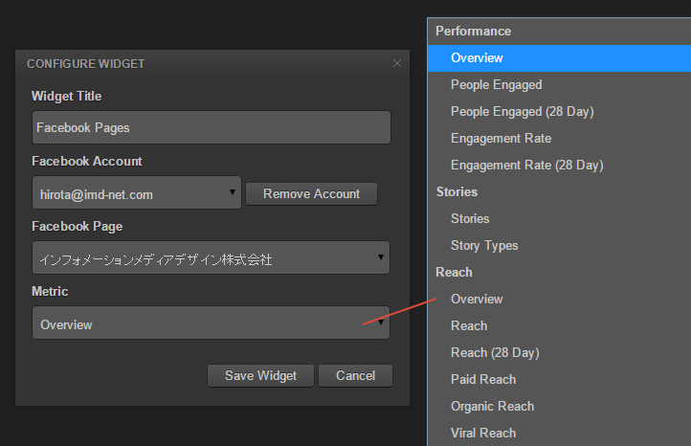Select Engagement Rate metric option
Image resolution: width=691 pixels, height=446 pixels.
coord(559,139)
